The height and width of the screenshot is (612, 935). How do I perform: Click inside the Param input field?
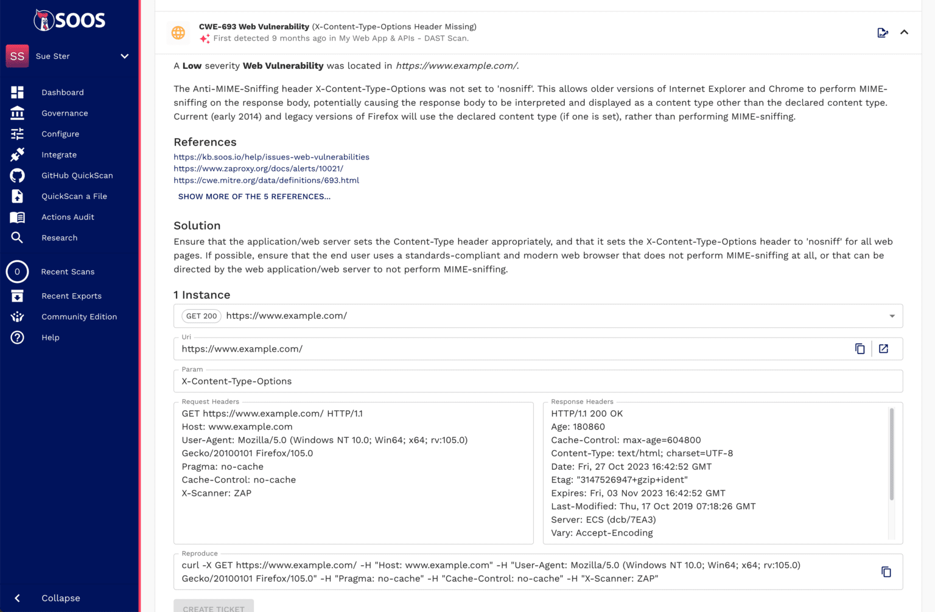coord(365,381)
